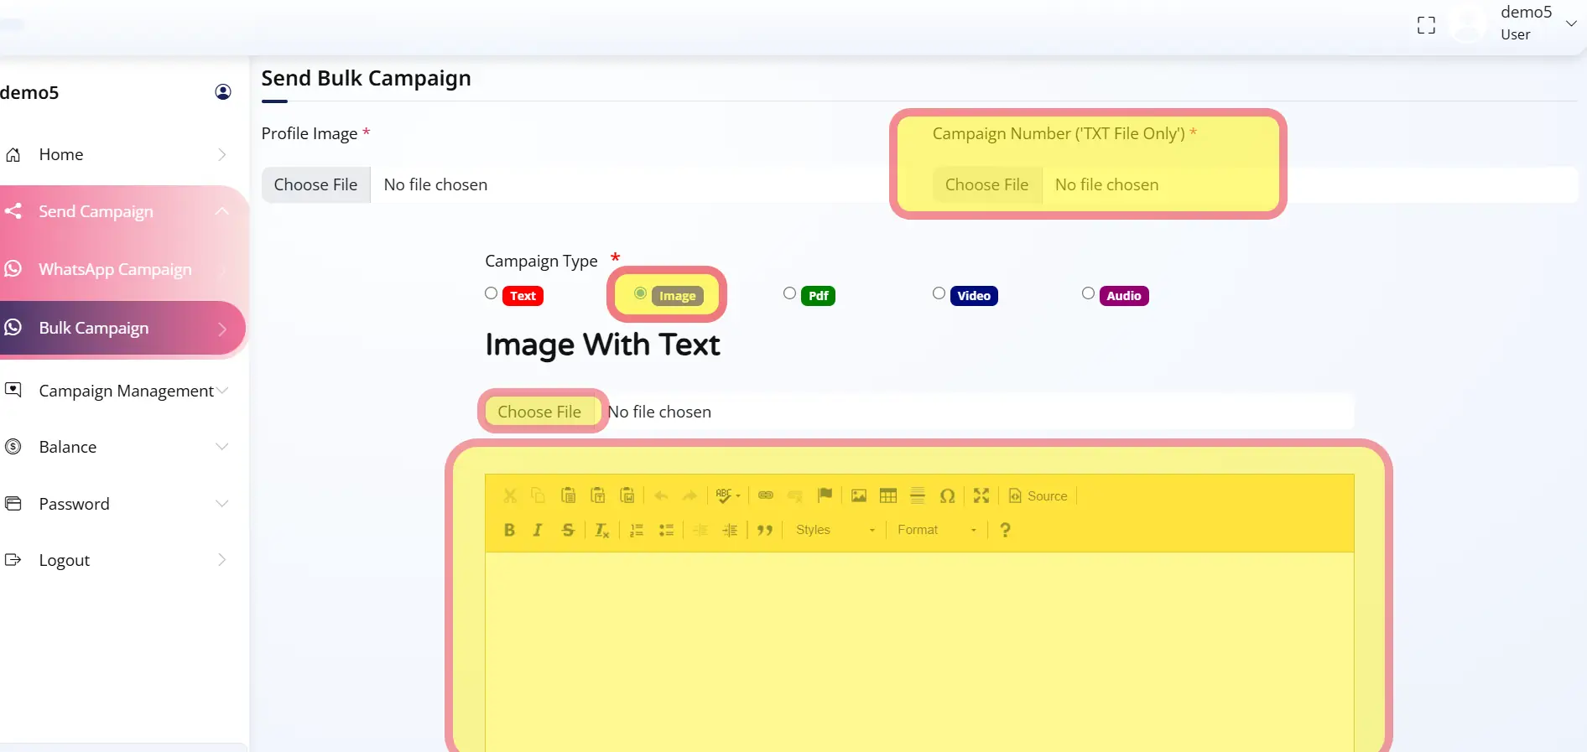Screen dimensions: 1587x752
Task: Select the Text campaign type radio
Action: click(x=492, y=293)
